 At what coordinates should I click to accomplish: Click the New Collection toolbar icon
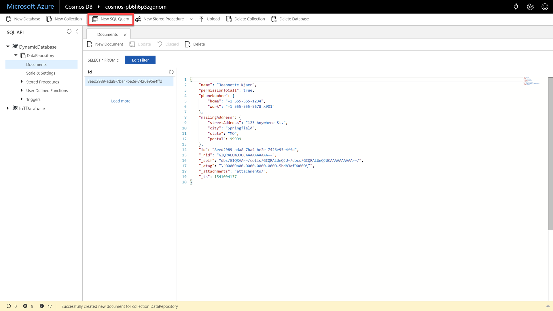49,19
